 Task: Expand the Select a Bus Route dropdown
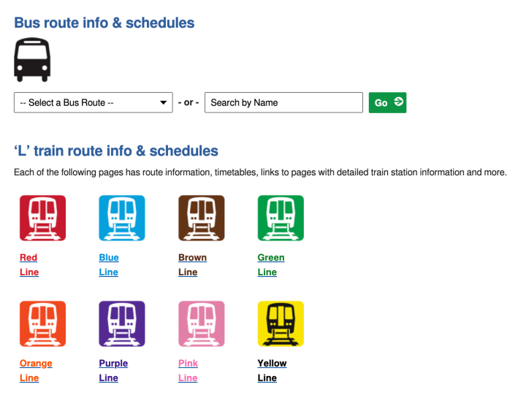click(x=94, y=103)
